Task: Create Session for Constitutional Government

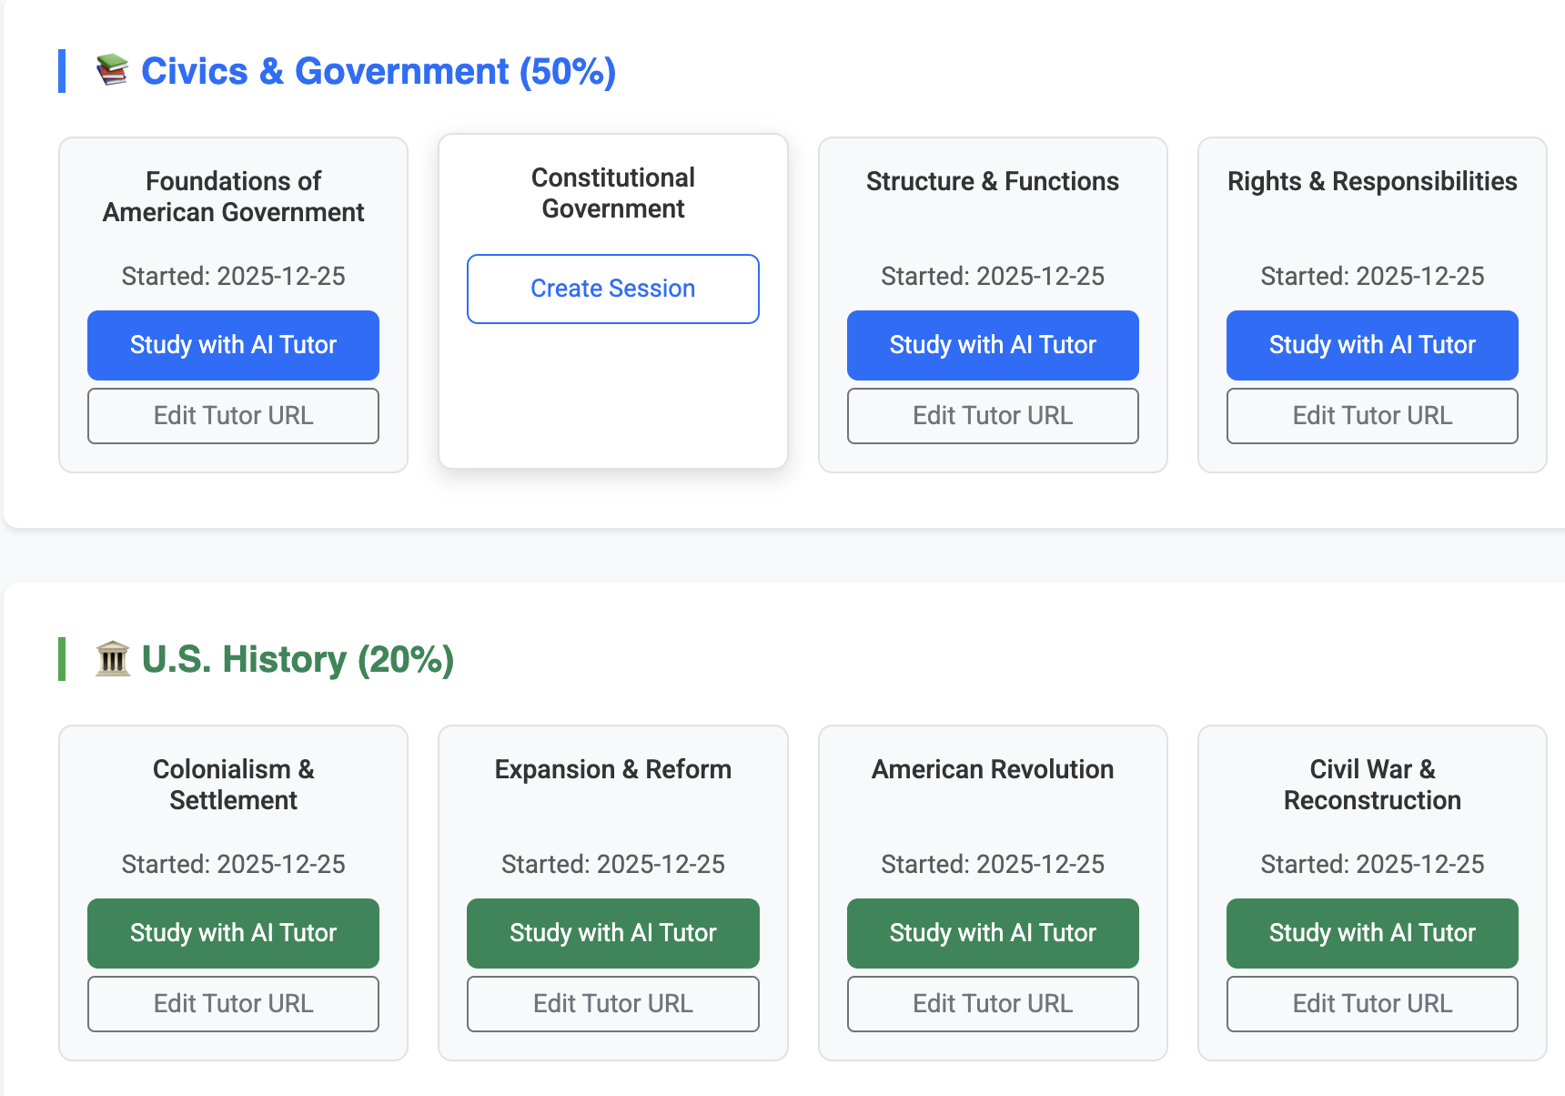Action: point(612,289)
